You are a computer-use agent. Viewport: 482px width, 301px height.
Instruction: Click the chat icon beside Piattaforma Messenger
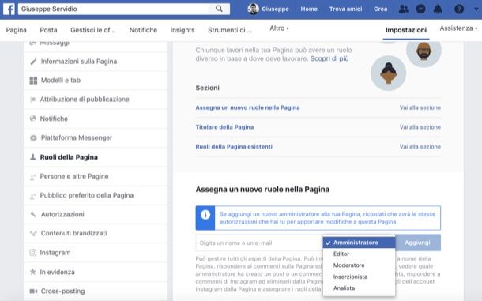[x=33, y=138]
